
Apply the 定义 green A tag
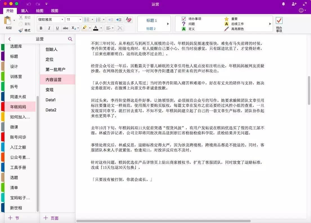pos(184,29)
